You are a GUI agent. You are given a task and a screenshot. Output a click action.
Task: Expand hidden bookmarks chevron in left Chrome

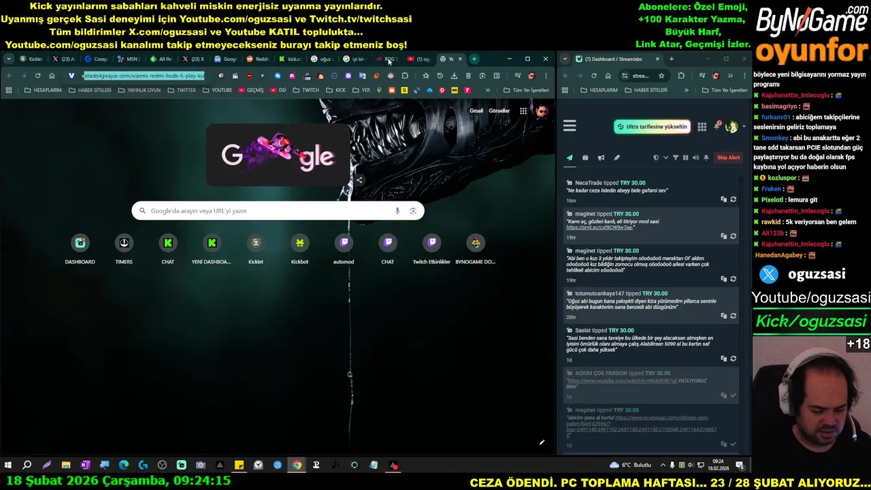pos(487,91)
